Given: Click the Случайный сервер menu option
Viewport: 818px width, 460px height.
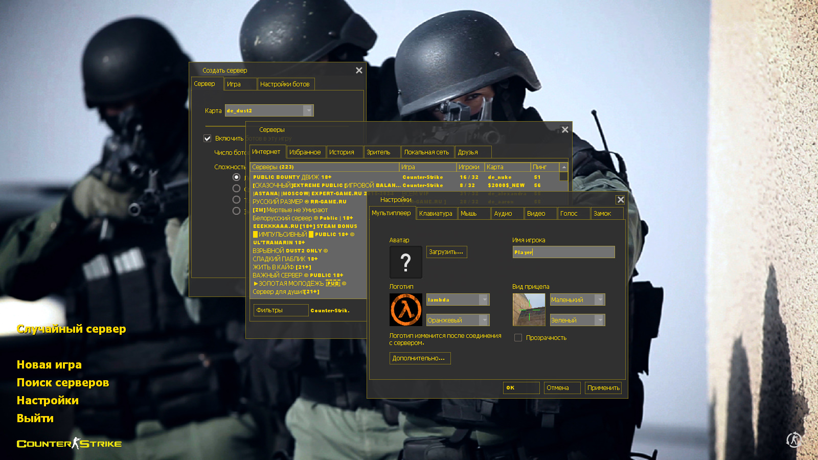Looking at the screenshot, I should [71, 329].
